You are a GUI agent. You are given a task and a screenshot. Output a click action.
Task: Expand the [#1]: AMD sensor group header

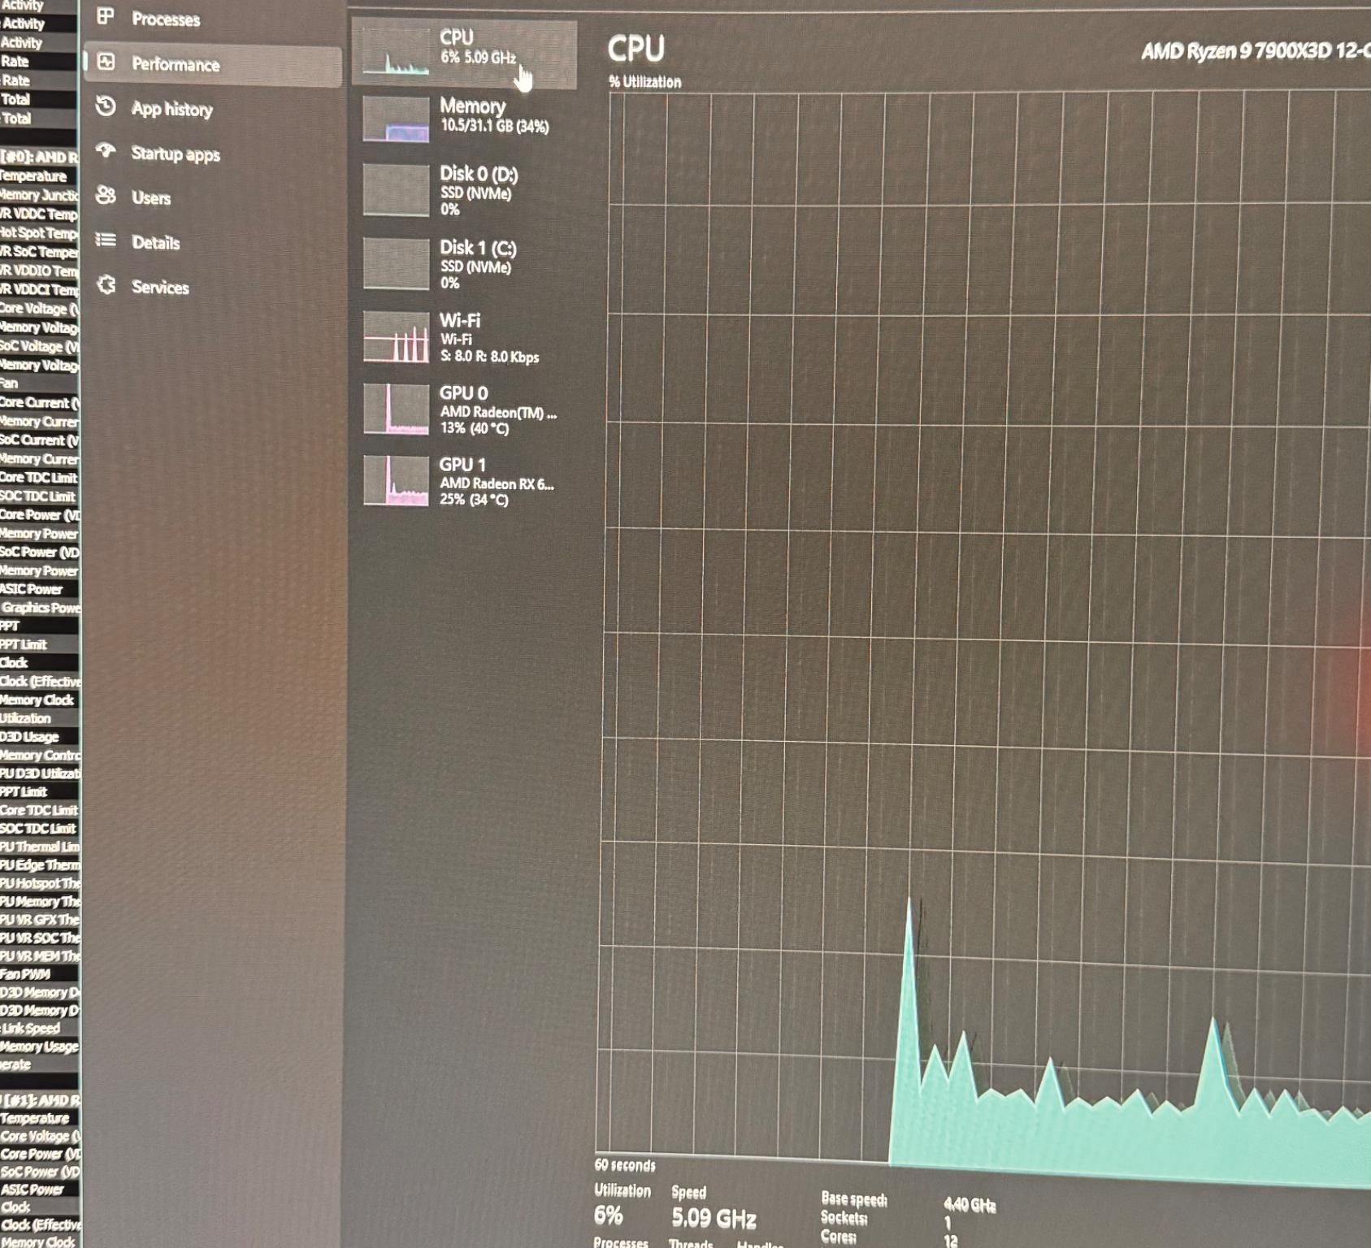[40, 1100]
